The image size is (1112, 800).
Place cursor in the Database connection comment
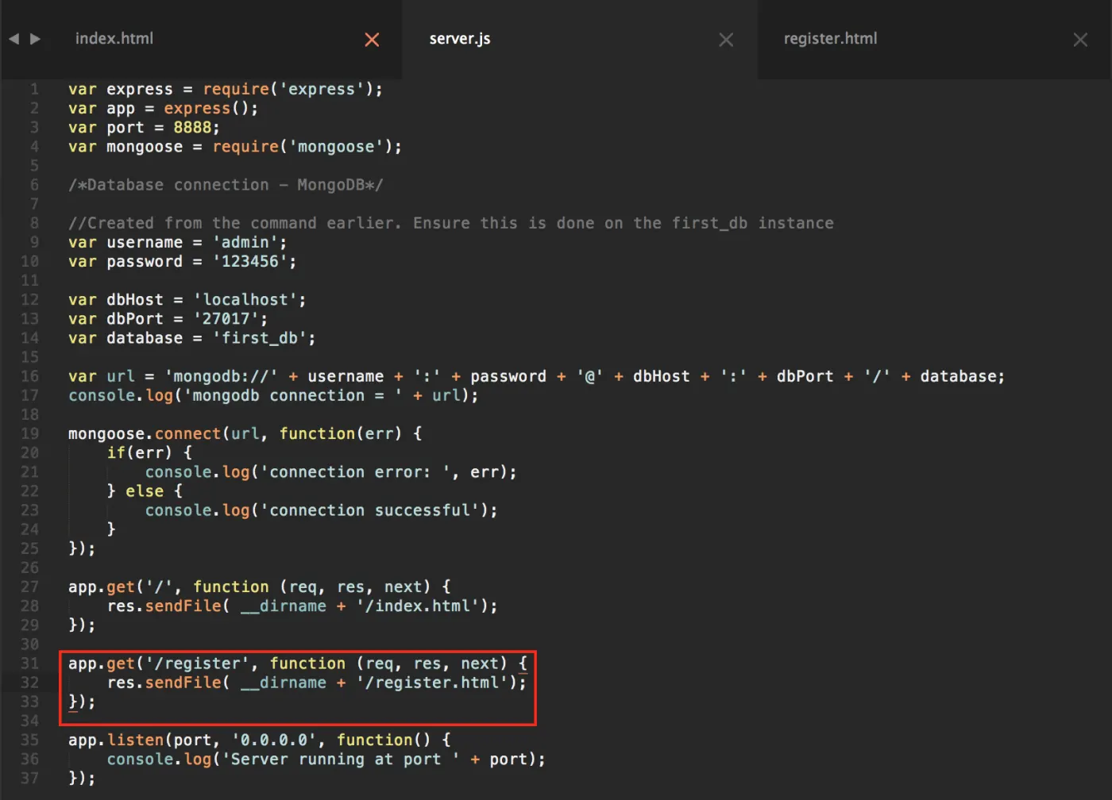point(226,185)
